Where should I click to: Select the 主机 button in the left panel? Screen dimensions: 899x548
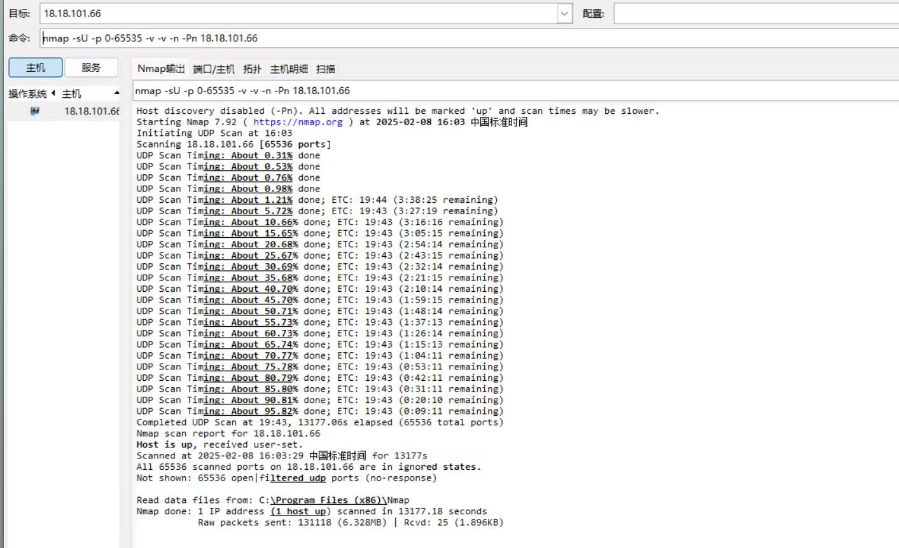tap(36, 67)
